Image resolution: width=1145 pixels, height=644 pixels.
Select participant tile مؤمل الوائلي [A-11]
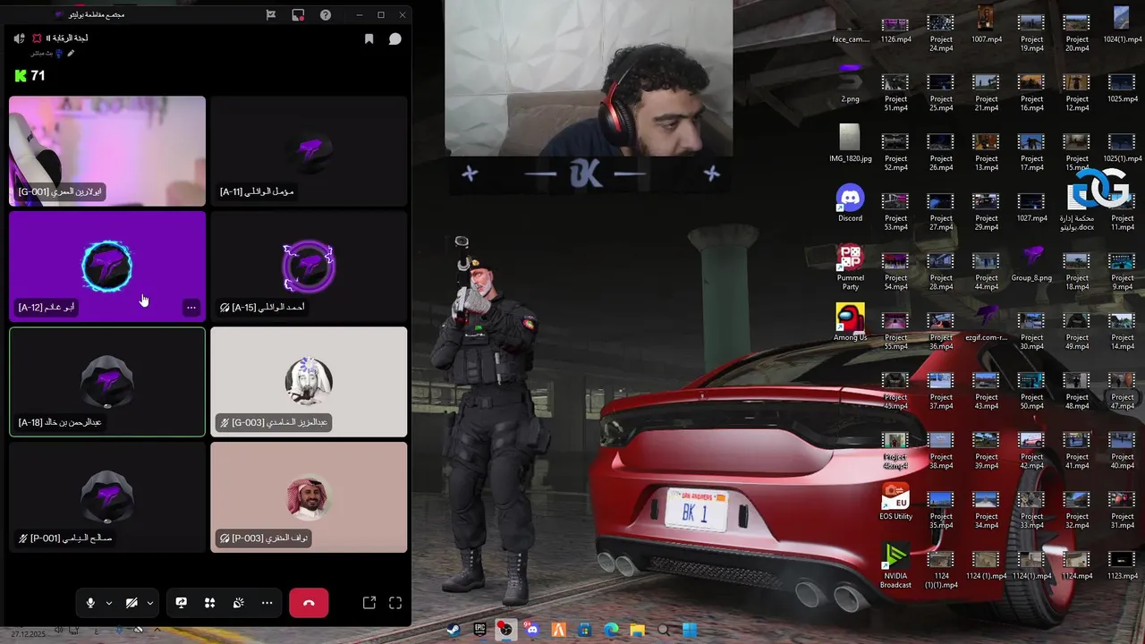click(309, 151)
